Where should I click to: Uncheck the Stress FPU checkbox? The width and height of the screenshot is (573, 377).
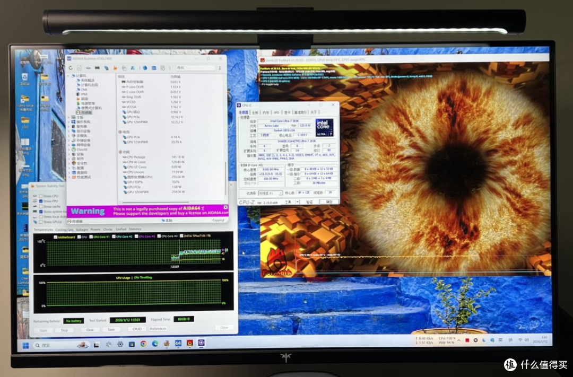[41, 201]
